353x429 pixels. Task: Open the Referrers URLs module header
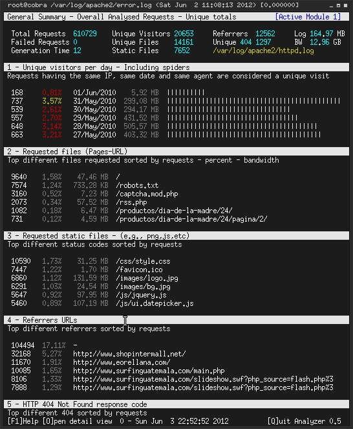tap(176, 320)
